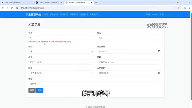Click the blue 提交 submit button
192x108 pixels.
click(40, 90)
